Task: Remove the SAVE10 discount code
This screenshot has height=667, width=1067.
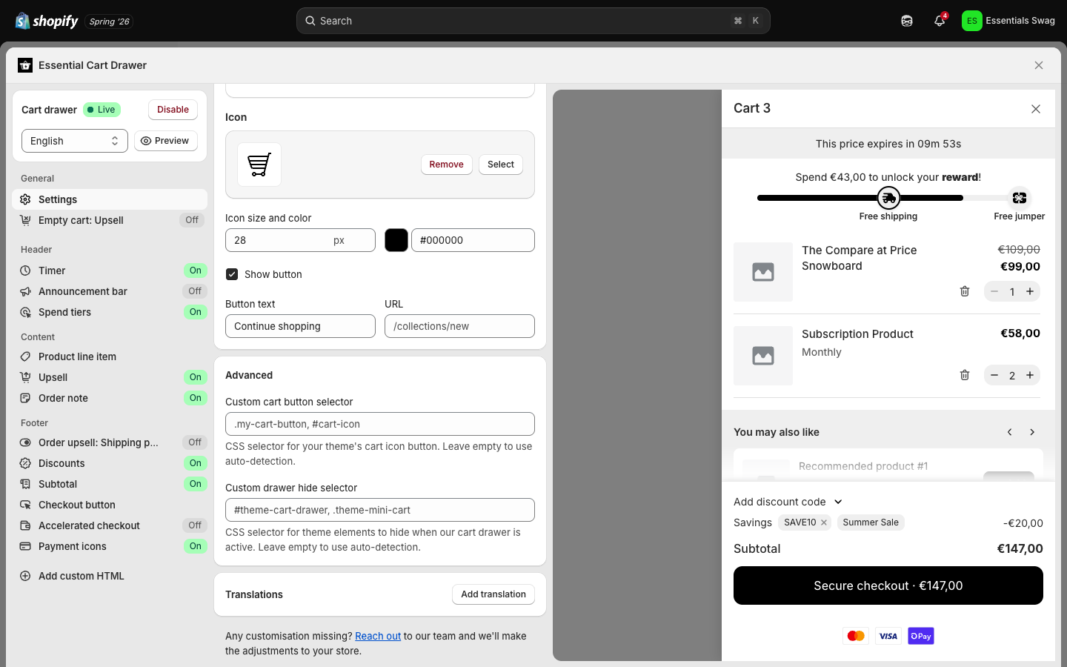Action: pyautogui.click(x=824, y=522)
